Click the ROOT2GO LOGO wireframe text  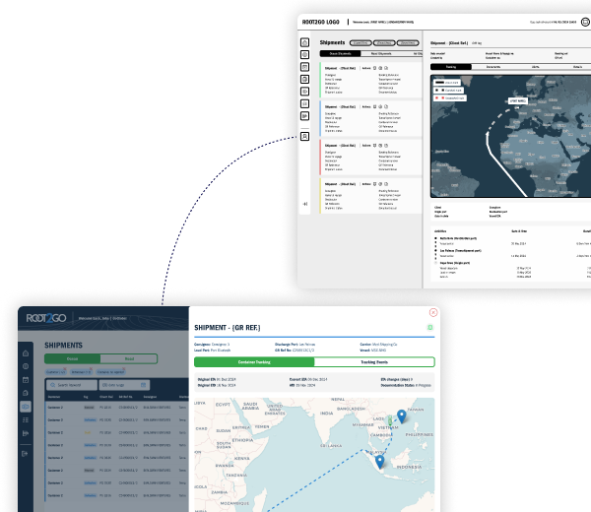point(321,23)
